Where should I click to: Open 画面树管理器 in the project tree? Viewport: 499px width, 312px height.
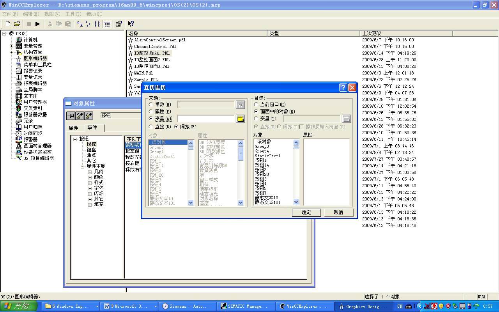click(x=37, y=146)
